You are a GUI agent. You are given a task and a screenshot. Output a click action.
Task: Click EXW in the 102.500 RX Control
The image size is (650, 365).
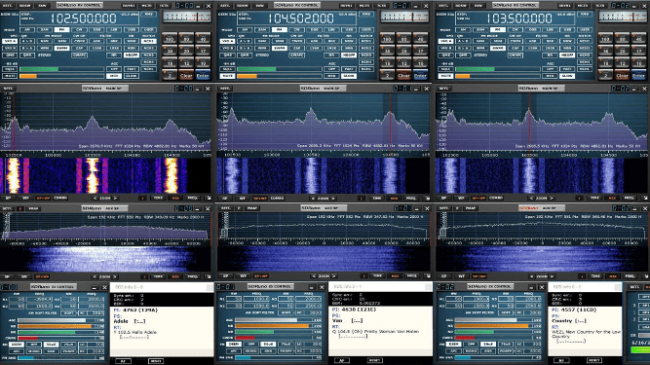click(x=43, y=6)
